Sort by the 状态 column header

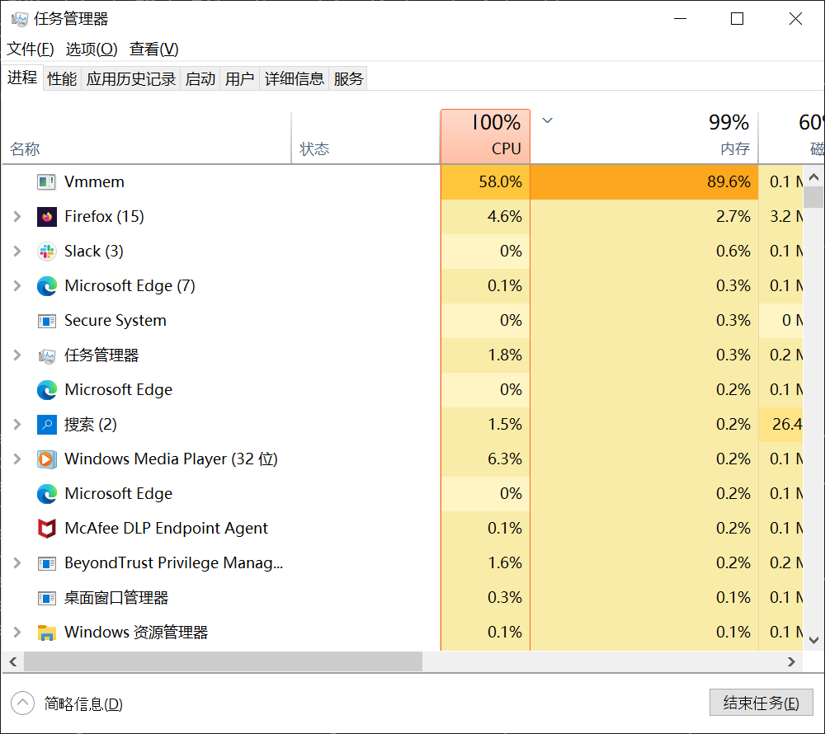tap(365, 137)
